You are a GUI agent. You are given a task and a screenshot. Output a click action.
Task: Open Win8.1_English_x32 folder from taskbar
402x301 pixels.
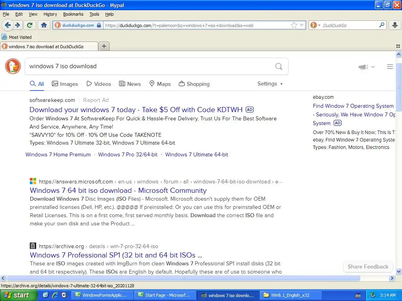click(x=291, y=295)
